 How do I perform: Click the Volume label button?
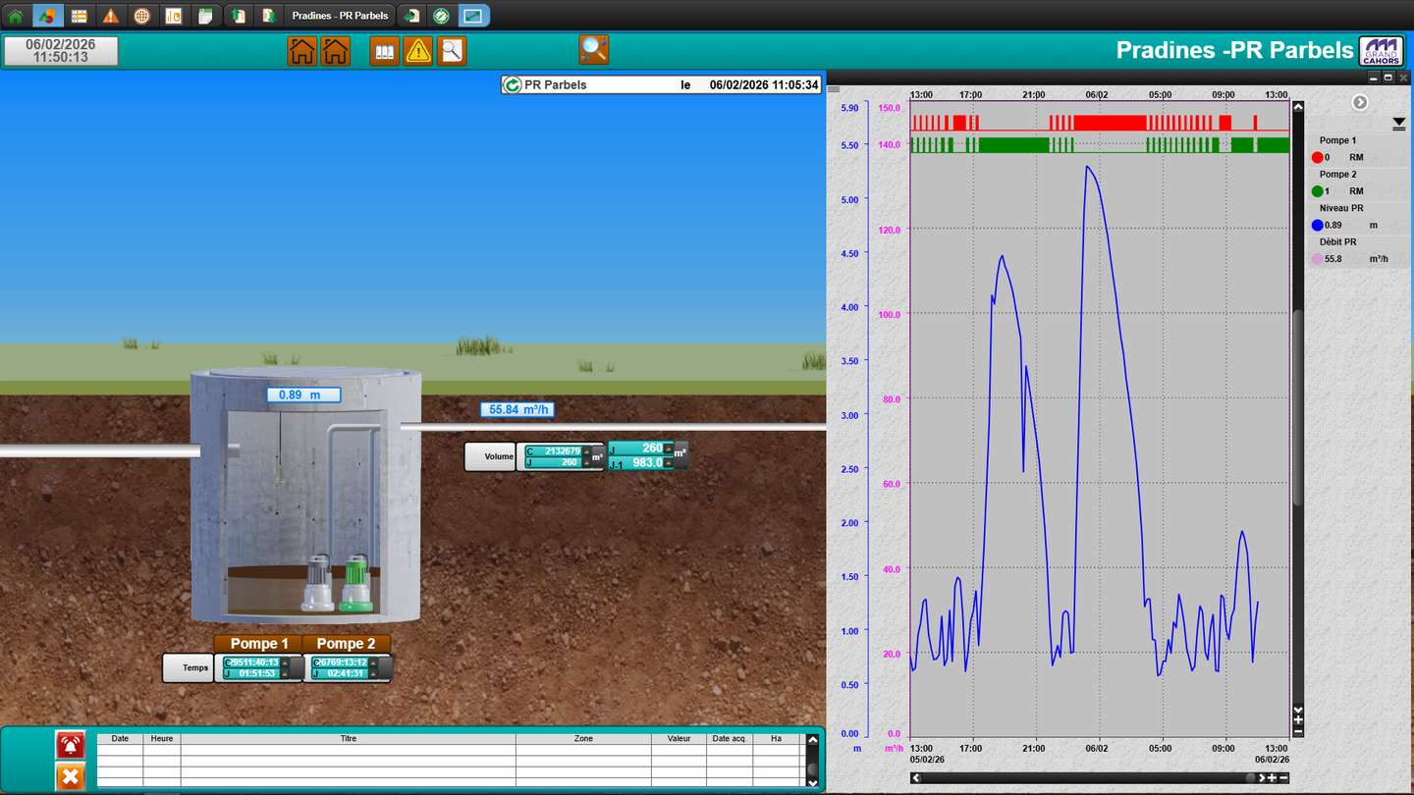coord(490,456)
